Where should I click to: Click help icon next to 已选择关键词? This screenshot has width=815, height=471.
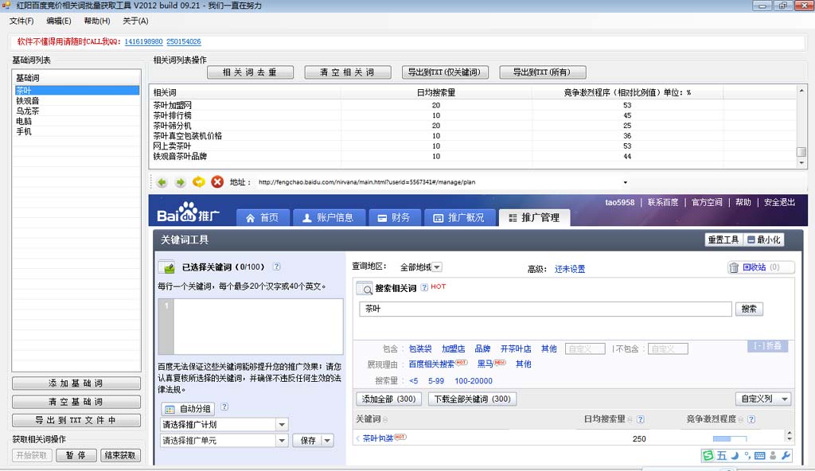coord(276,267)
